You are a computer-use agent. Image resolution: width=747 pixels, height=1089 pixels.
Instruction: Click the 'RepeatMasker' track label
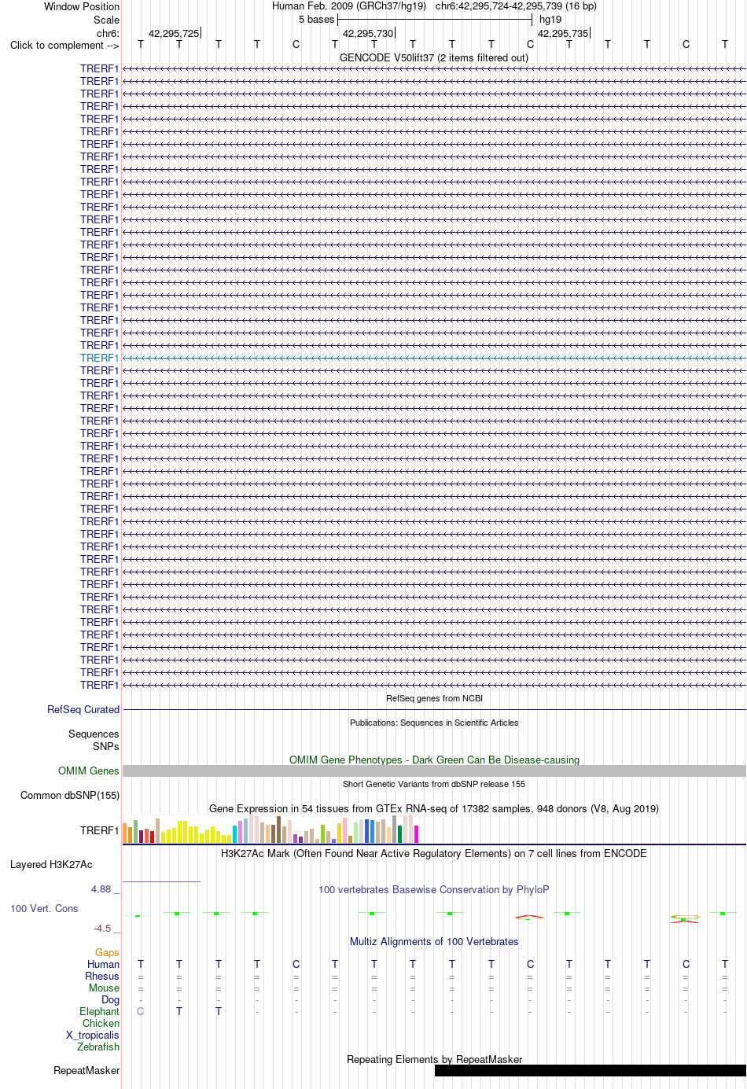(x=86, y=1070)
